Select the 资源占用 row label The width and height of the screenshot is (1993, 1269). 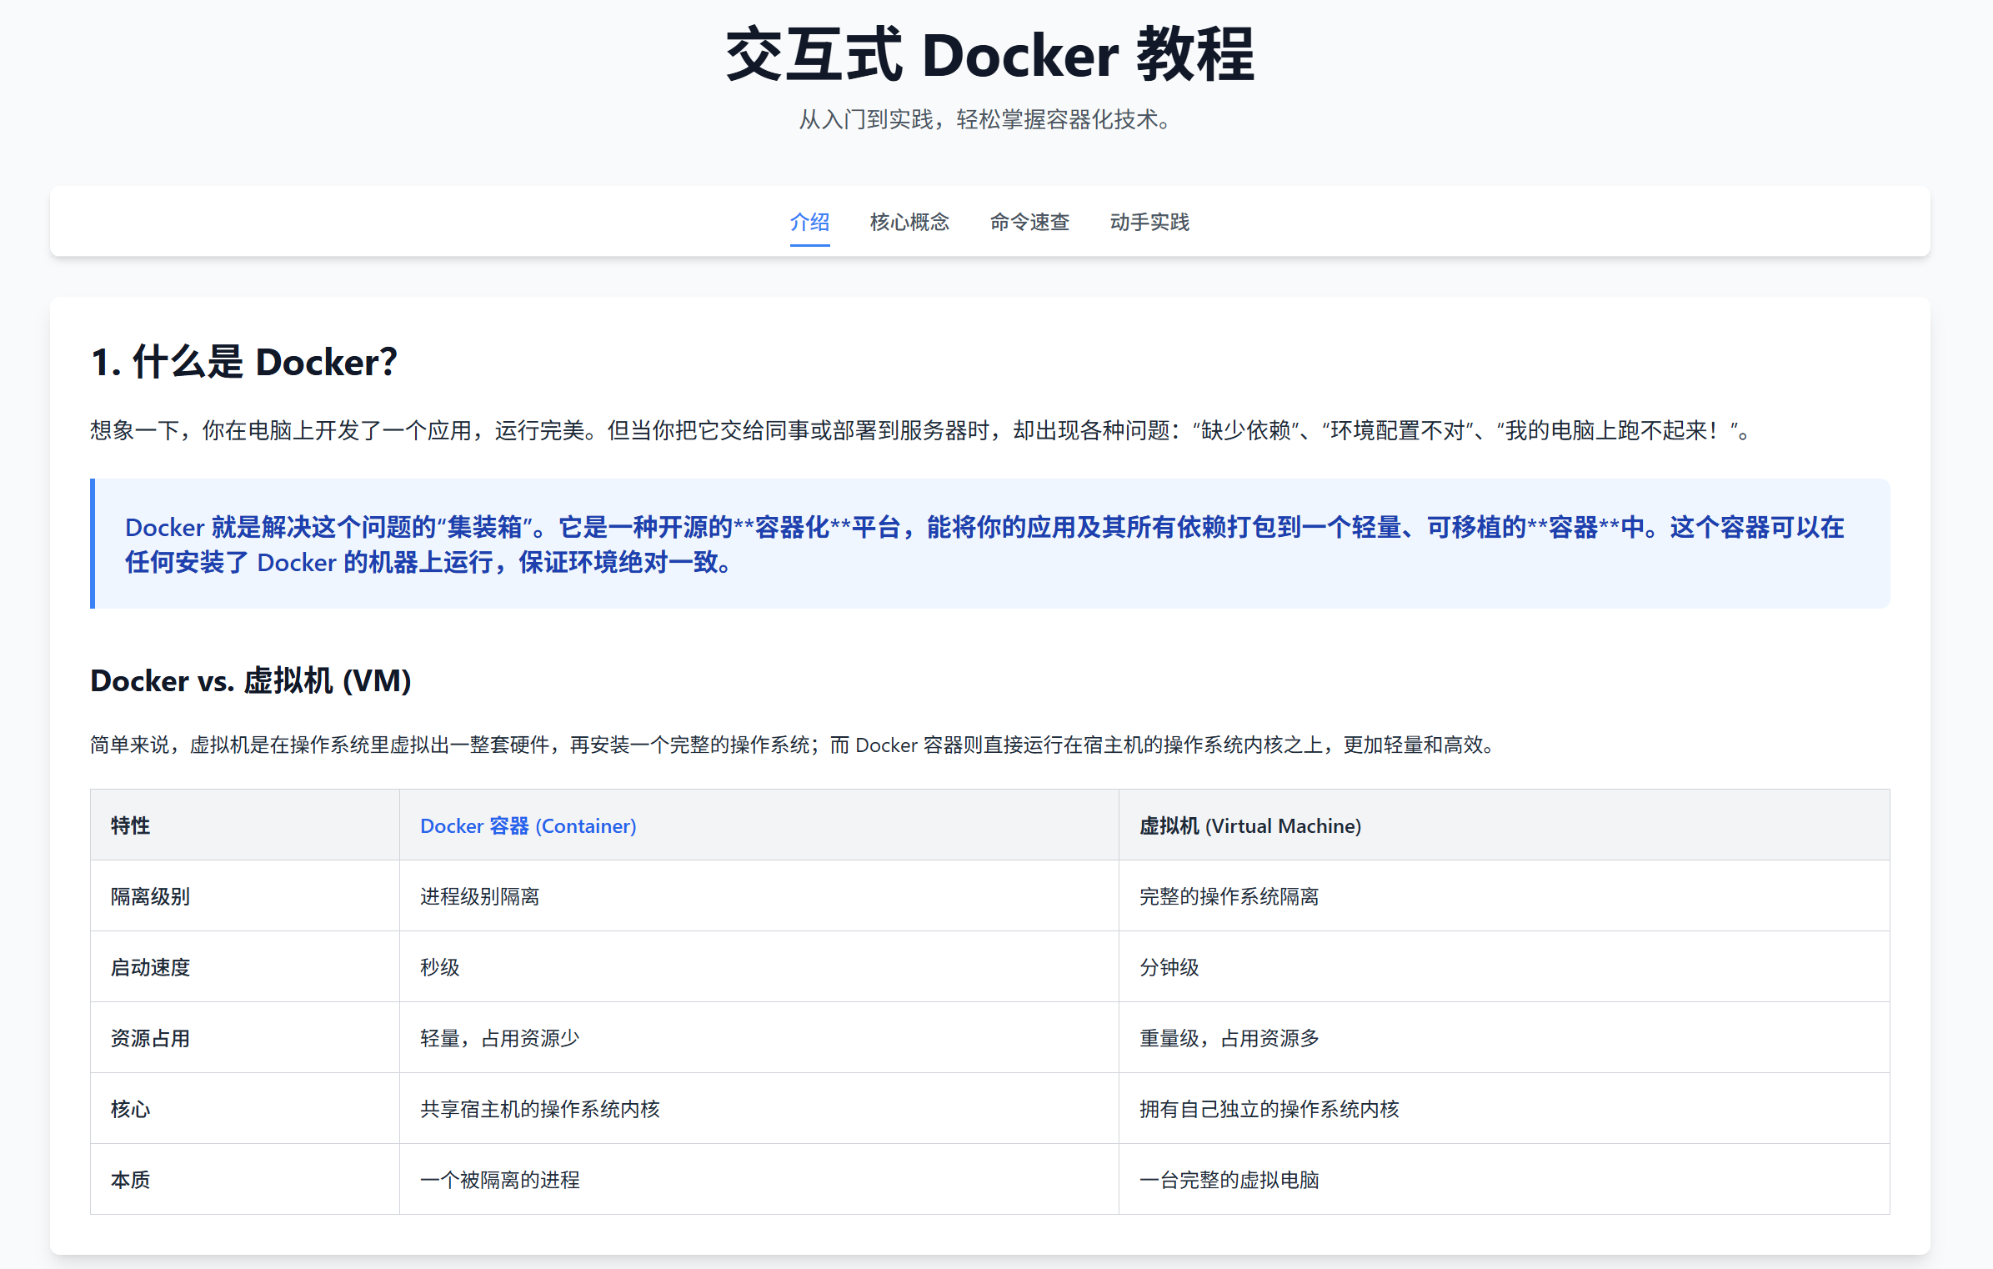click(150, 1039)
